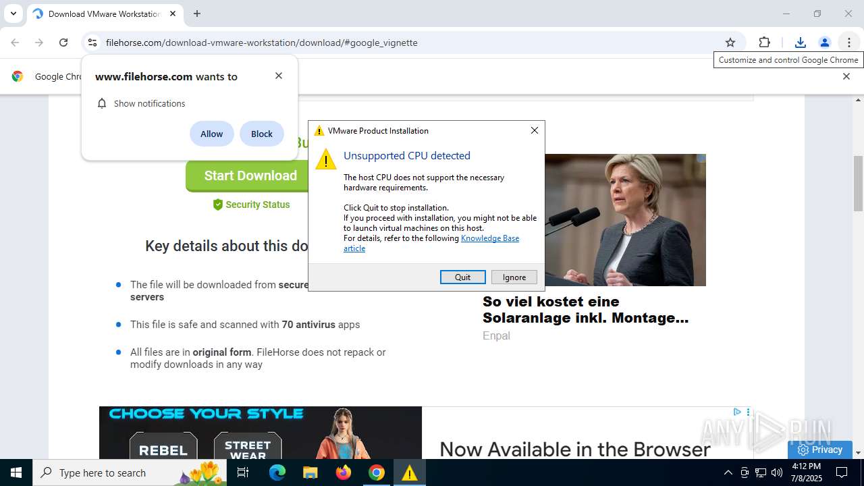This screenshot has width=864, height=486.
Task: Block filehorse.com notifications
Action: (x=262, y=134)
